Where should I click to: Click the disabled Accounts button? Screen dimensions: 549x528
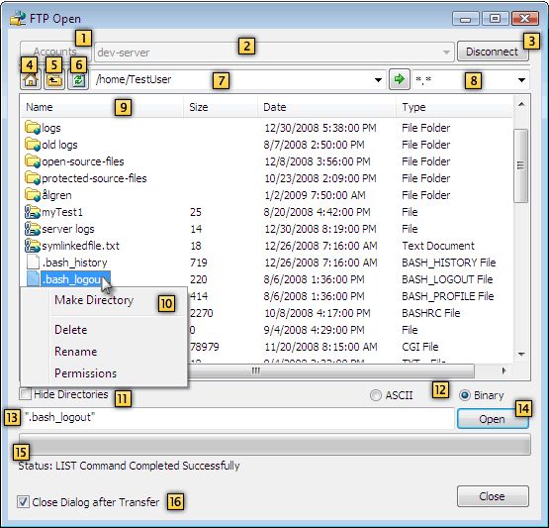(x=55, y=52)
